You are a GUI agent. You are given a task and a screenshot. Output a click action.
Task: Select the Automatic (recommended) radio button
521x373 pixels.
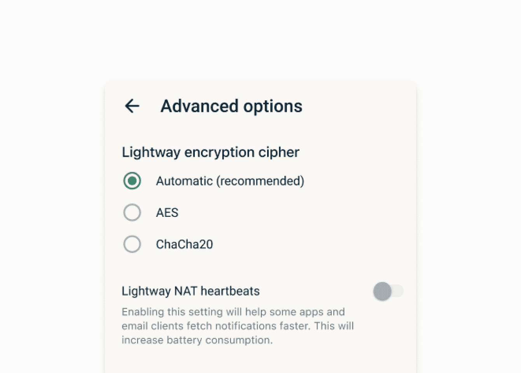(132, 181)
